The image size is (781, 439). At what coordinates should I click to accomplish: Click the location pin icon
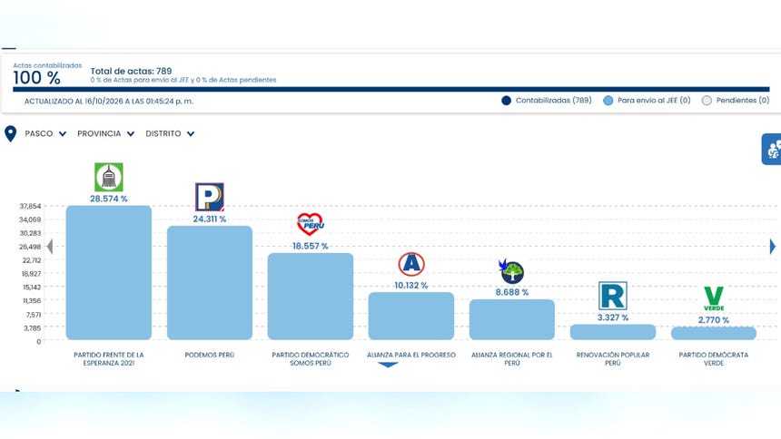point(11,134)
